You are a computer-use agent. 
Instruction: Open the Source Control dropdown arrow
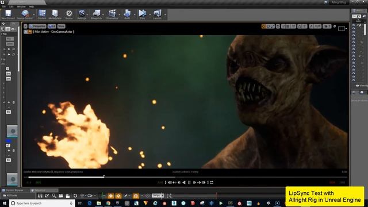(33, 15)
